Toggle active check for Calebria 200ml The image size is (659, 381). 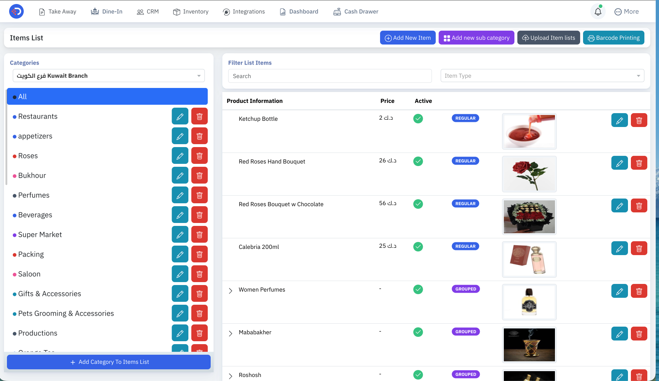click(x=418, y=247)
